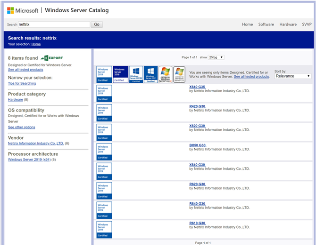Click the certification badge beside X620 G30
The image size is (316, 247).
[104, 133]
